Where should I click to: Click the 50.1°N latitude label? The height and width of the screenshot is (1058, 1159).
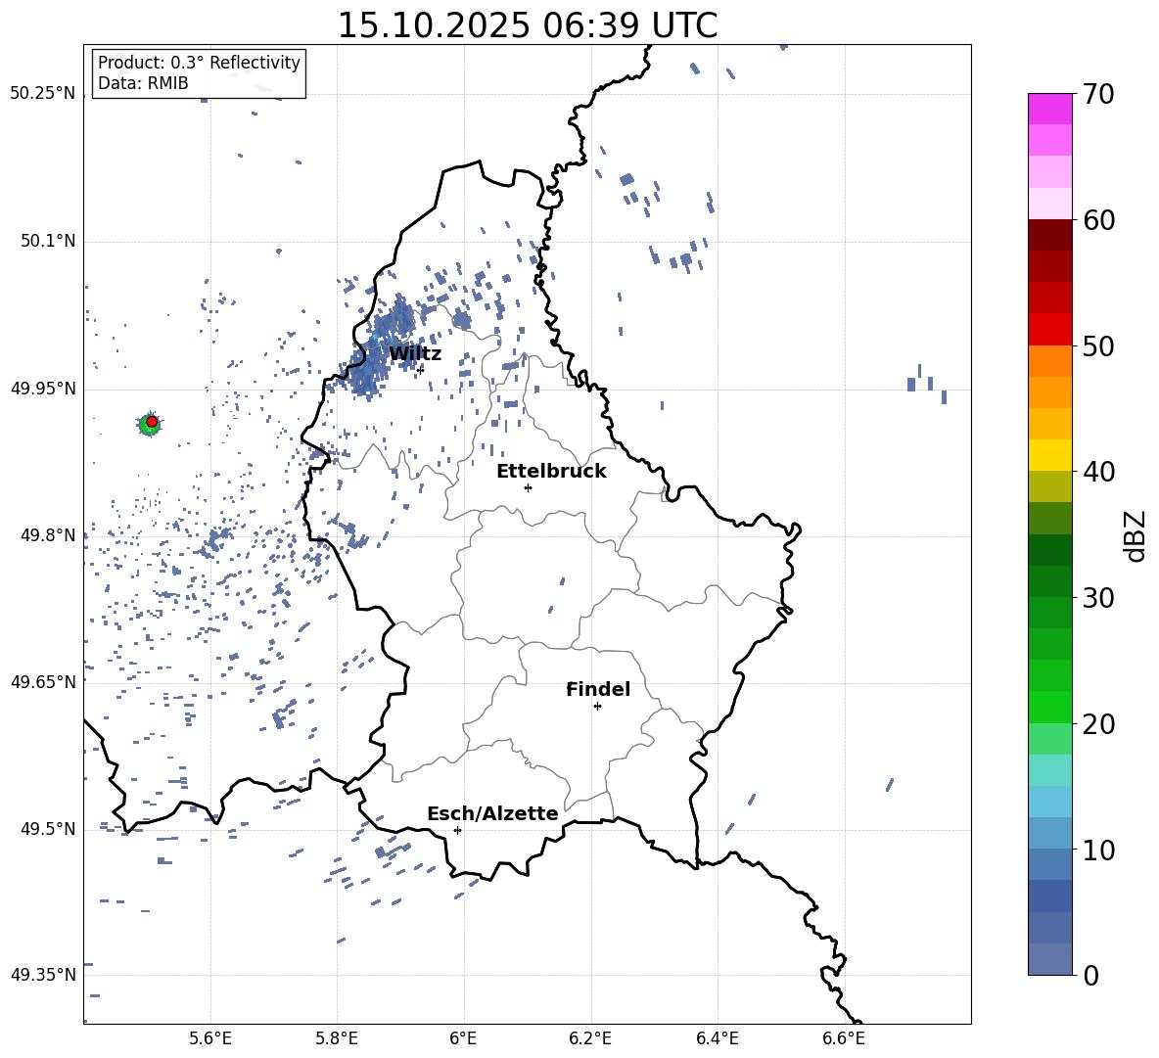(49, 242)
